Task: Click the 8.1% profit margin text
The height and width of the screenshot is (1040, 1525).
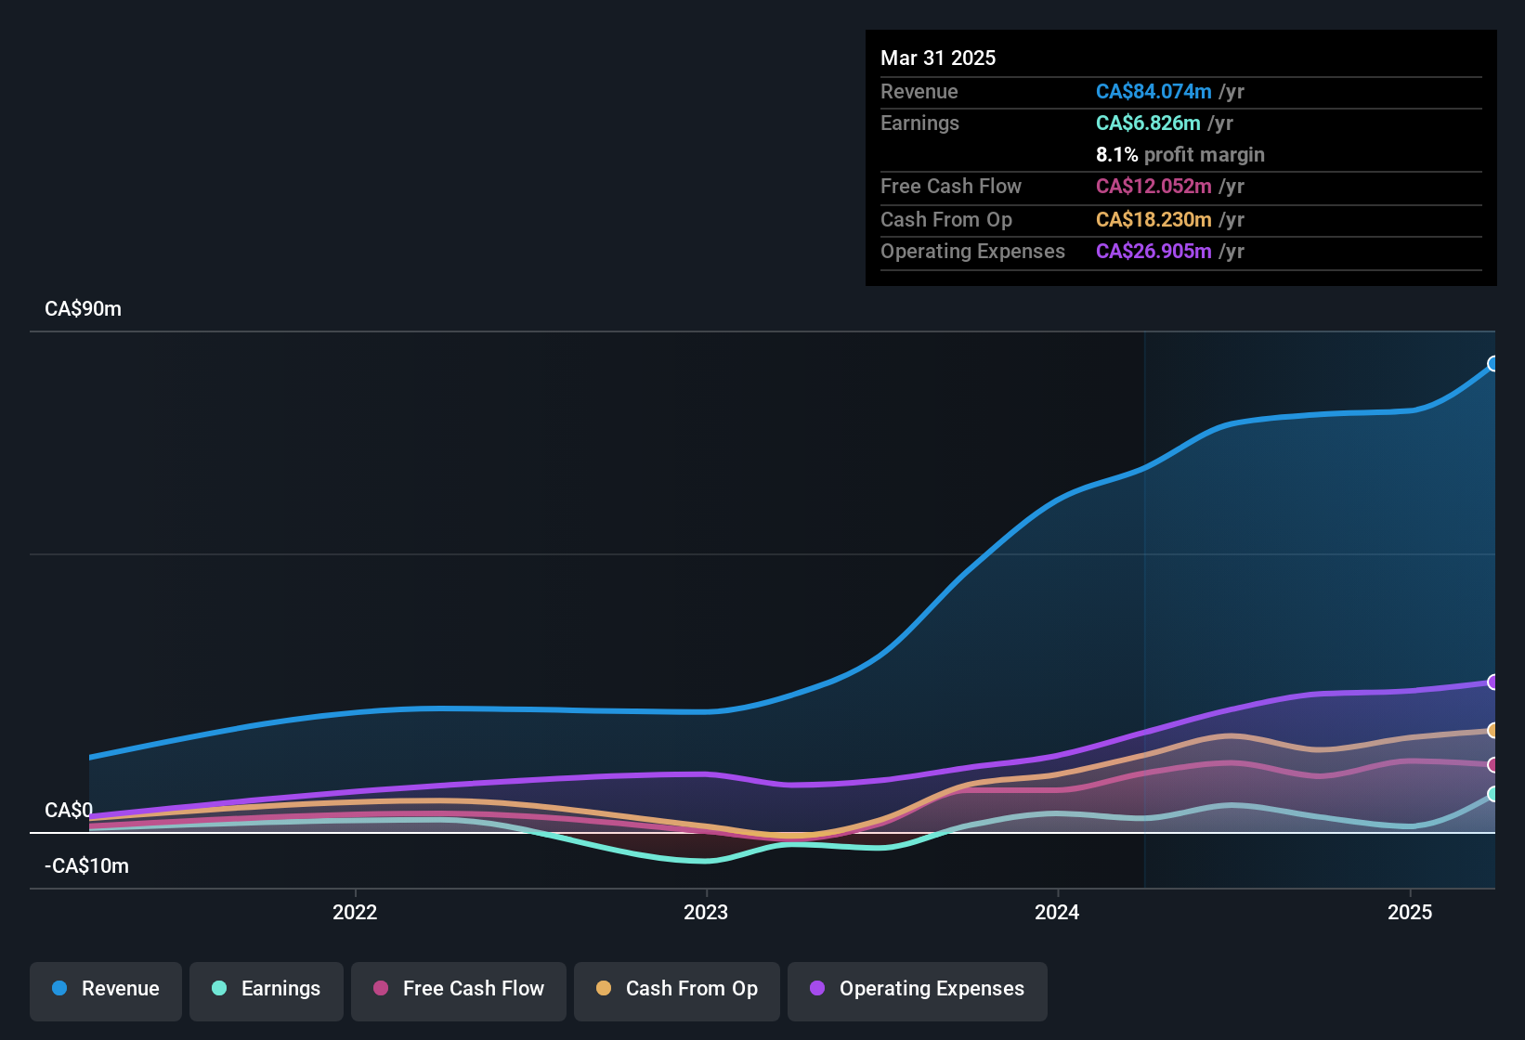Action: 1180,154
